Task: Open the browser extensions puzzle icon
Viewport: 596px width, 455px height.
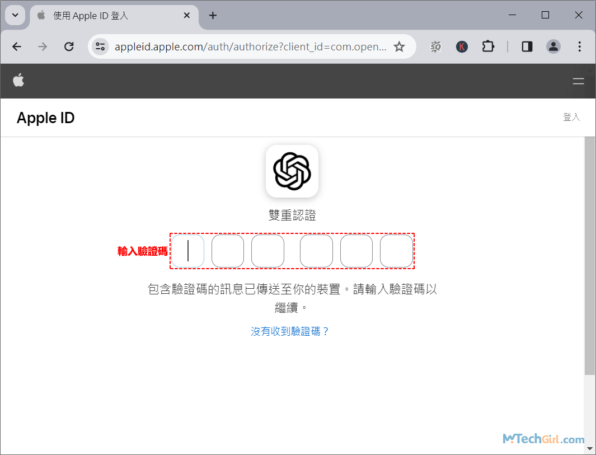Action: pyautogui.click(x=488, y=46)
